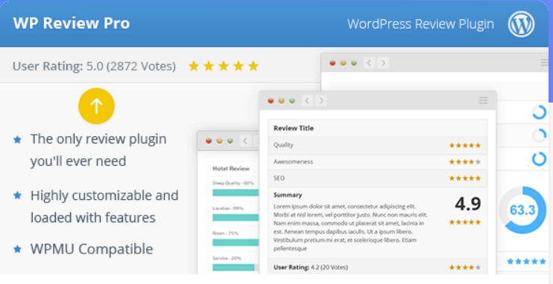Click the back arrow in rear window
The width and height of the screenshot is (553, 284).
[369, 63]
